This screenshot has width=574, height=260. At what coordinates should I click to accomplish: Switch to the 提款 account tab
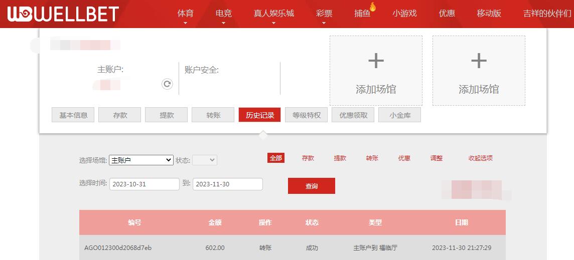(167, 115)
